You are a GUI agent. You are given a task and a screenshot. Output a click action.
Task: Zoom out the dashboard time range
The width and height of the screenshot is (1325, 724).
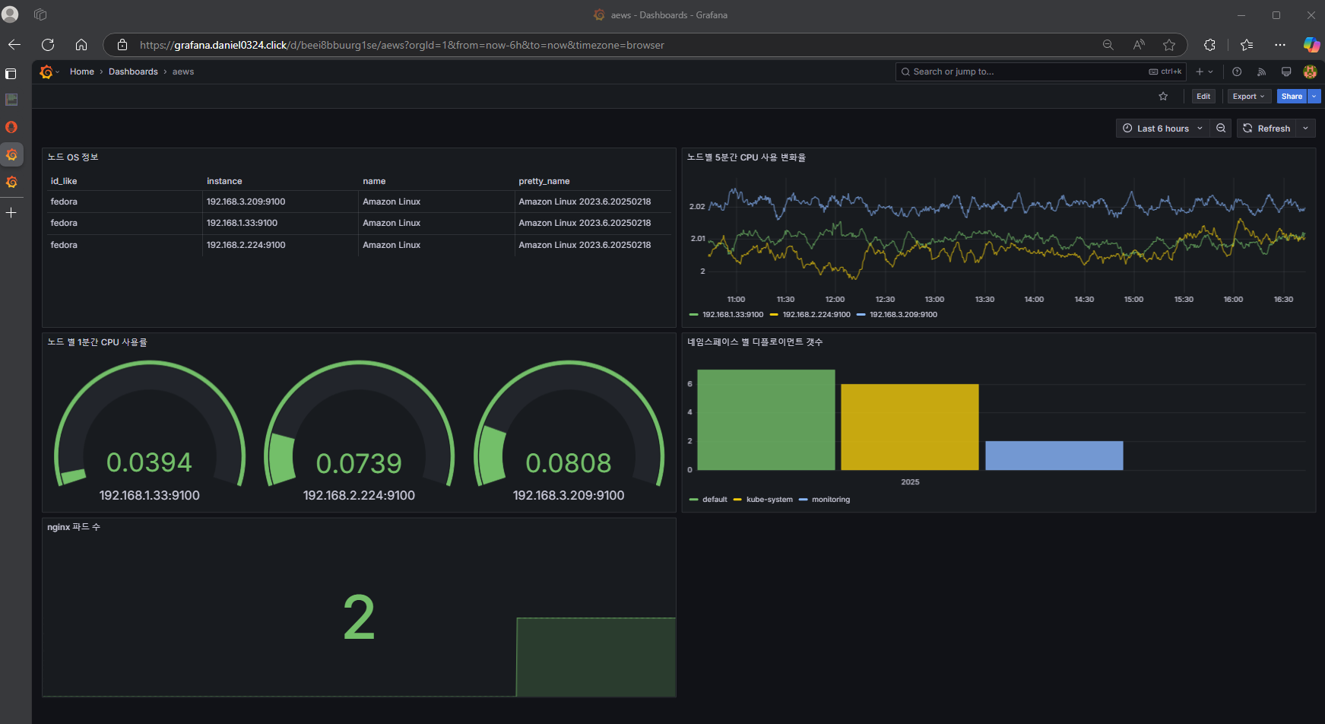1221,129
